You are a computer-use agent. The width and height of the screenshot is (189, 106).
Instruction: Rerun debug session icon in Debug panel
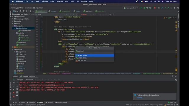tap(14, 80)
